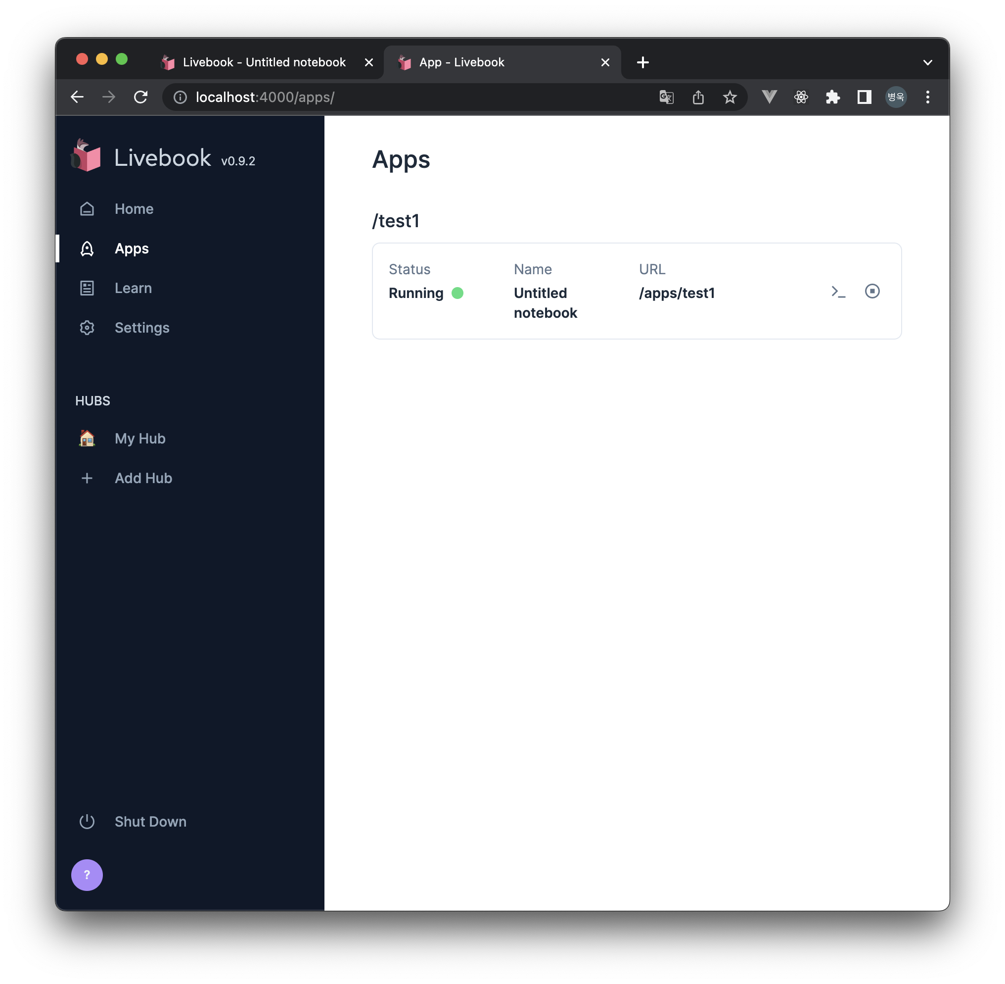
Task: Open the Chrome three-dot menu
Action: [x=927, y=97]
